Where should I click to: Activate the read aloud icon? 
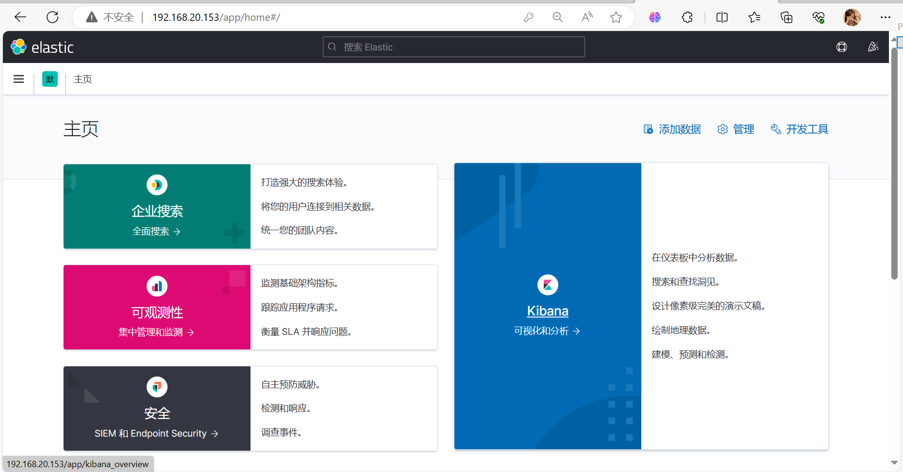point(587,17)
